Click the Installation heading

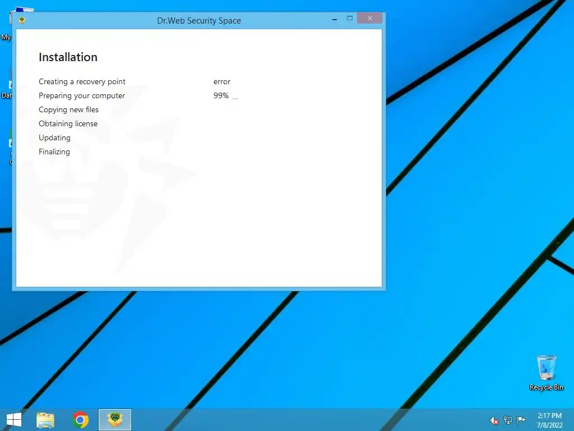click(x=68, y=57)
